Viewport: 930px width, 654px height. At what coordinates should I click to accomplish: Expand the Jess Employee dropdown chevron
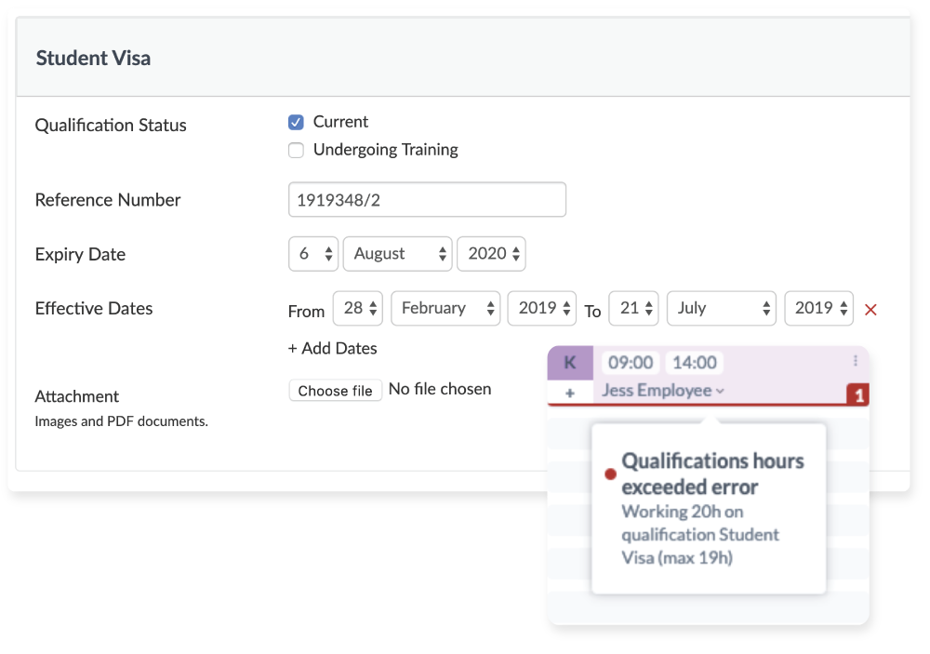[720, 391]
